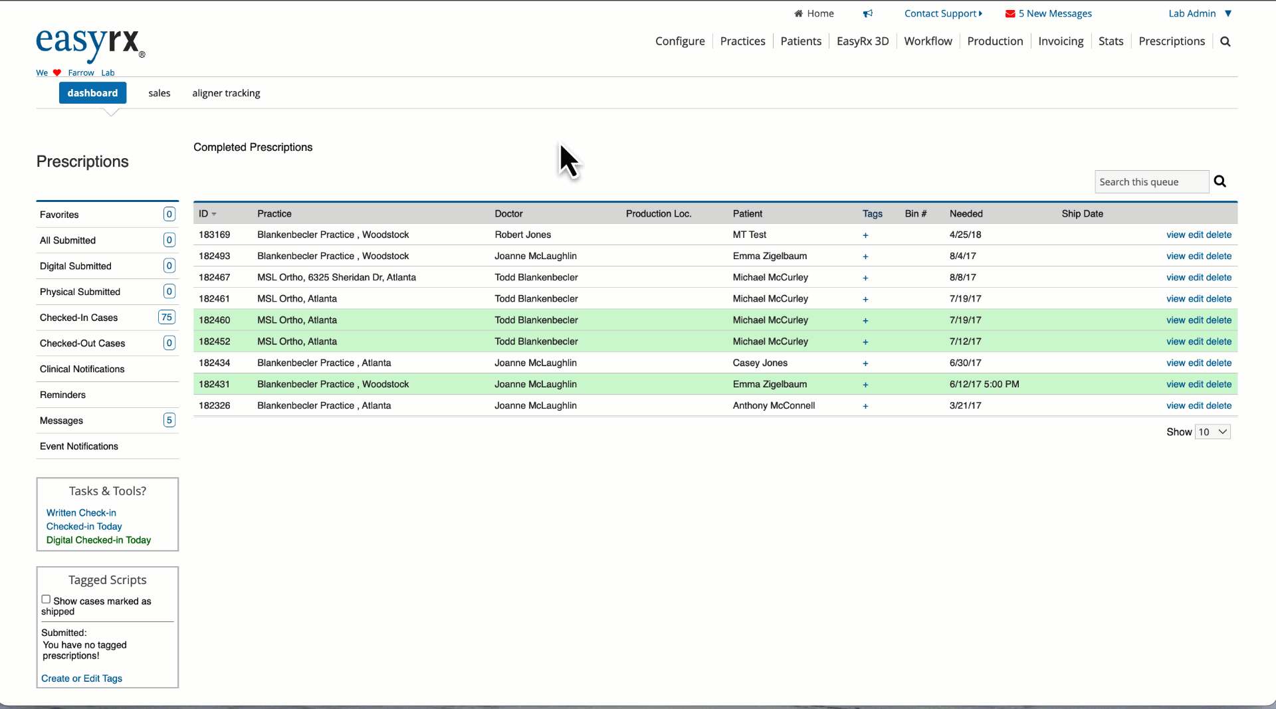Screen dimensions: 1276x709
Task: Open the EasyRx 3D menu
Action: [x=863, y=41]
